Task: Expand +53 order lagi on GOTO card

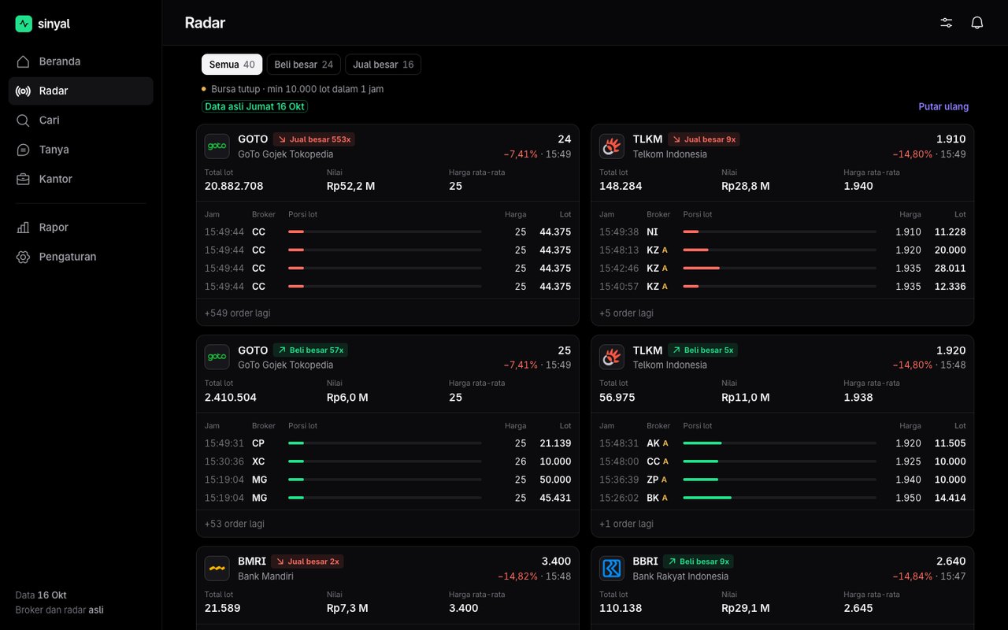Action: [x=235, y=524]
